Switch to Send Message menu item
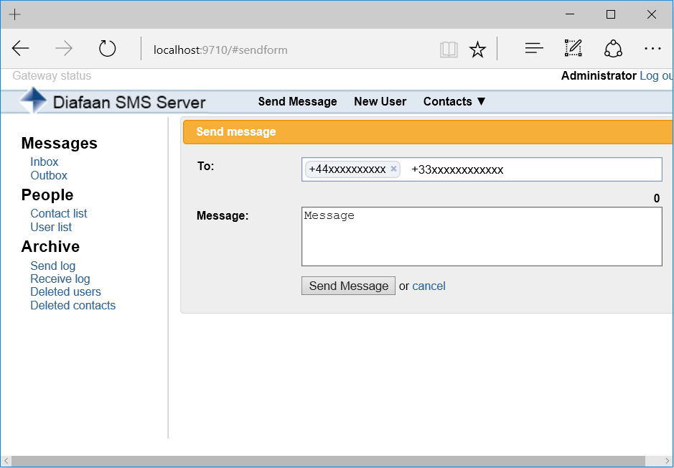This screenshot has width=674, height=468. [297, 101]
